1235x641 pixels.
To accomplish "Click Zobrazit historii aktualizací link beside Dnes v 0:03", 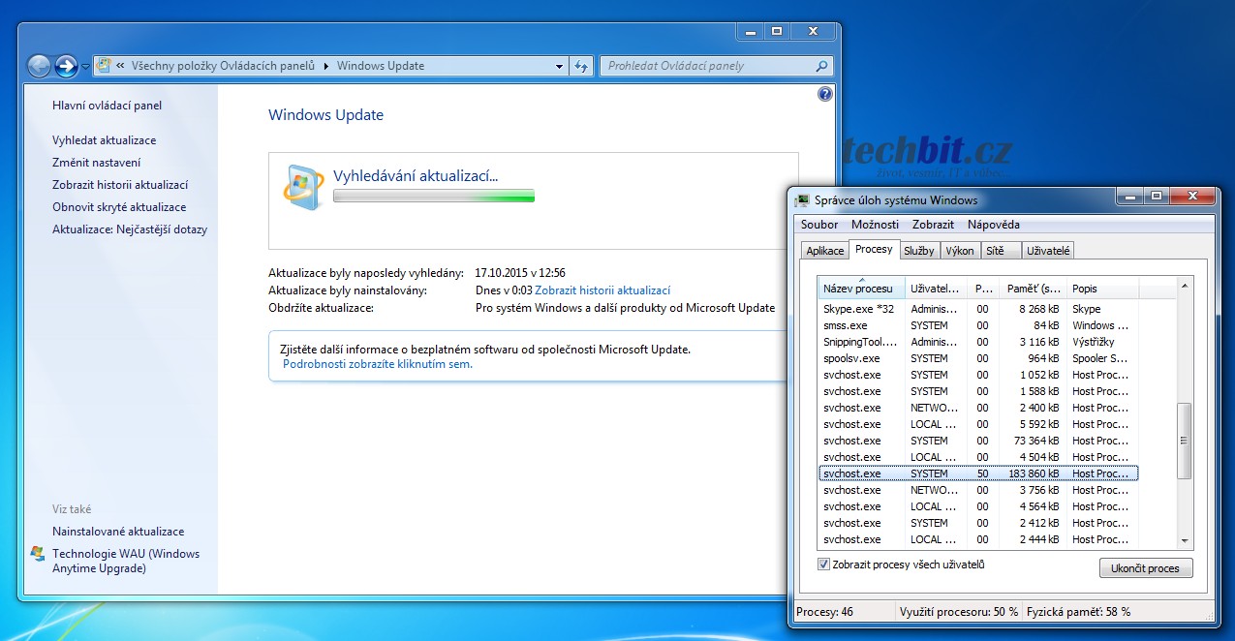I will point(602,290).
